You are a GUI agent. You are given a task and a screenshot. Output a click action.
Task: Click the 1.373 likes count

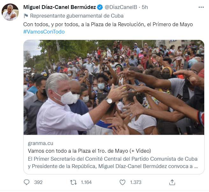pos(135,182)
